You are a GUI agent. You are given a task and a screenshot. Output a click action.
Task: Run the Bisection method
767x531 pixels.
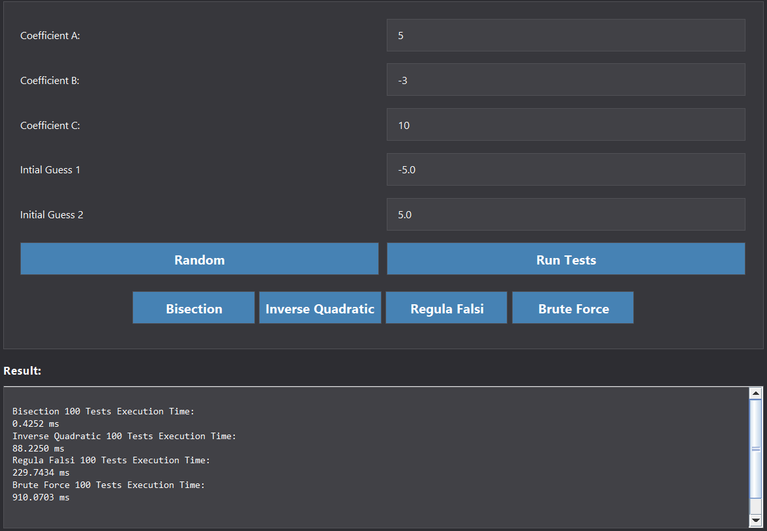point(194,308)
